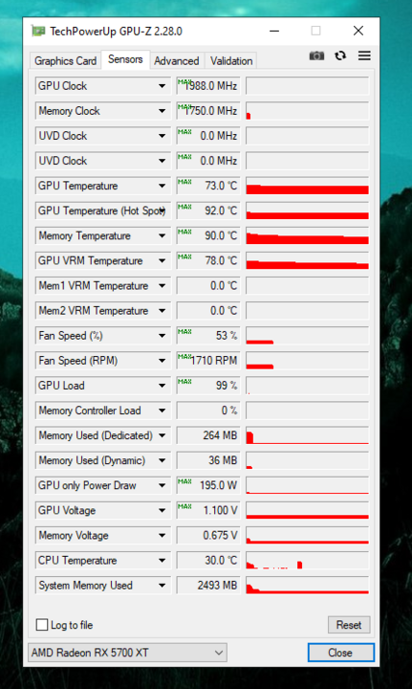Click the System Memory Used history graph
Screen dimensions: 412x689
coord(307,586)
